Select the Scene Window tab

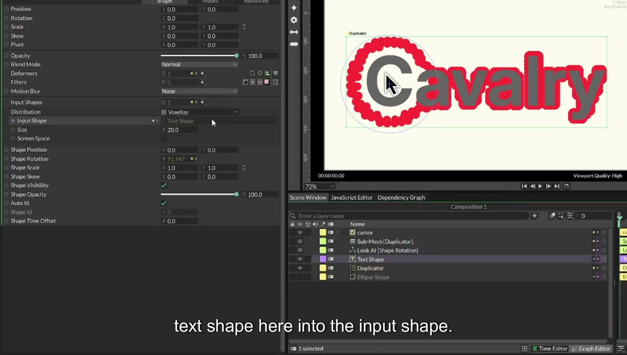pyautogui.click(x=308, y=197)
